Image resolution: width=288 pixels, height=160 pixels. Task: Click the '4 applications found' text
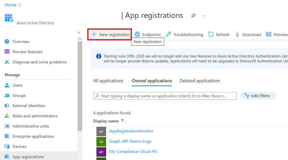pos(112,113)
